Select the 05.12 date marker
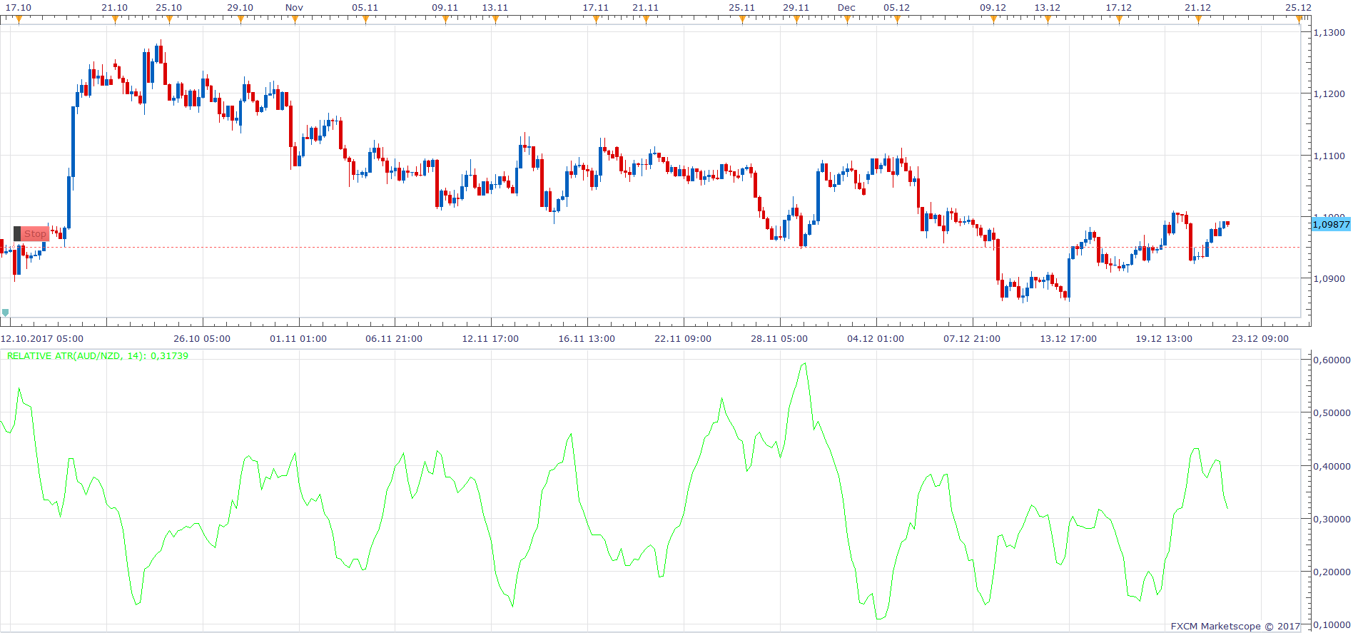This screenshot has height=633, width=1358. (x=897, y=19)
